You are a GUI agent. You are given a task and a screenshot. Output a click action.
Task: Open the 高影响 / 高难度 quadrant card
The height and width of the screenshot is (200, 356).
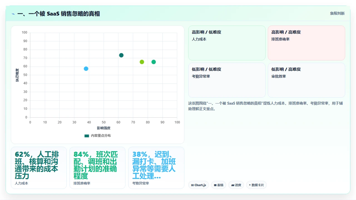[306, 43]
